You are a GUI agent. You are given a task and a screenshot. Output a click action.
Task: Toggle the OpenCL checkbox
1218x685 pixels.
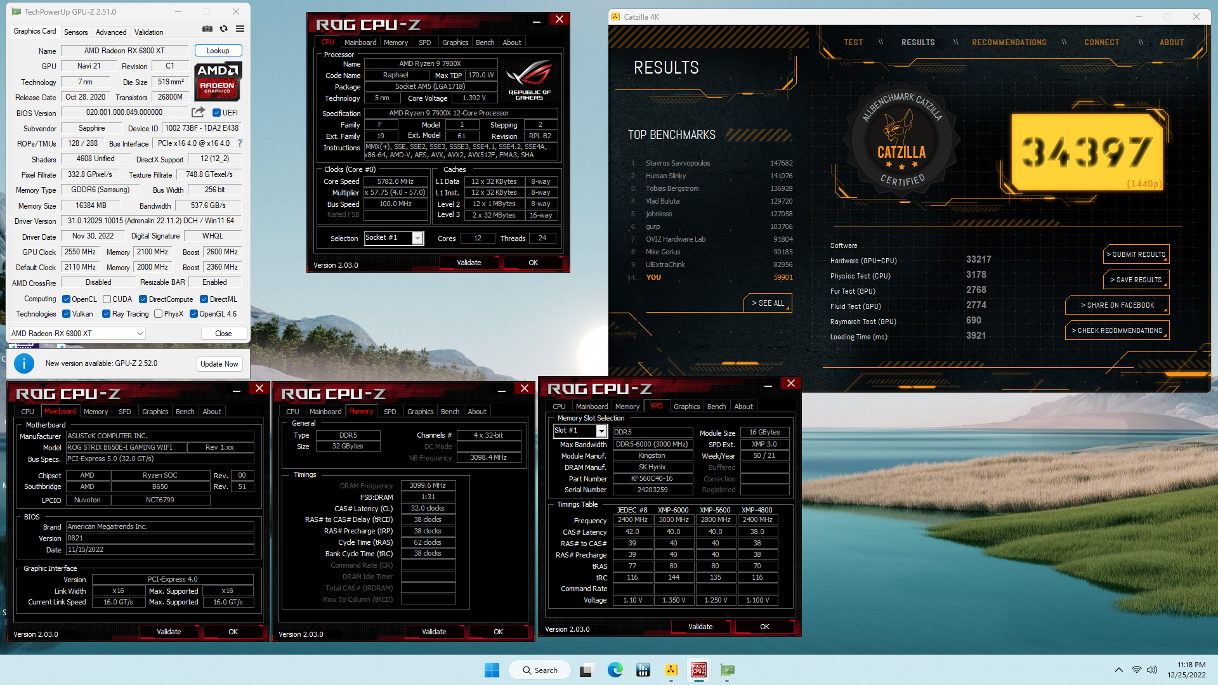[x=66, y=299]
